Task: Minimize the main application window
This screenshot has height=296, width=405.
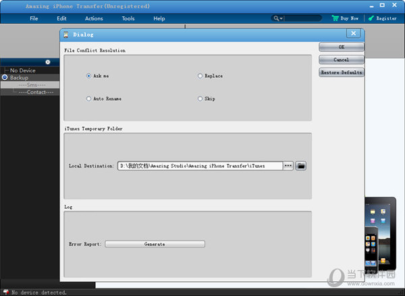Action: point(371,6)
